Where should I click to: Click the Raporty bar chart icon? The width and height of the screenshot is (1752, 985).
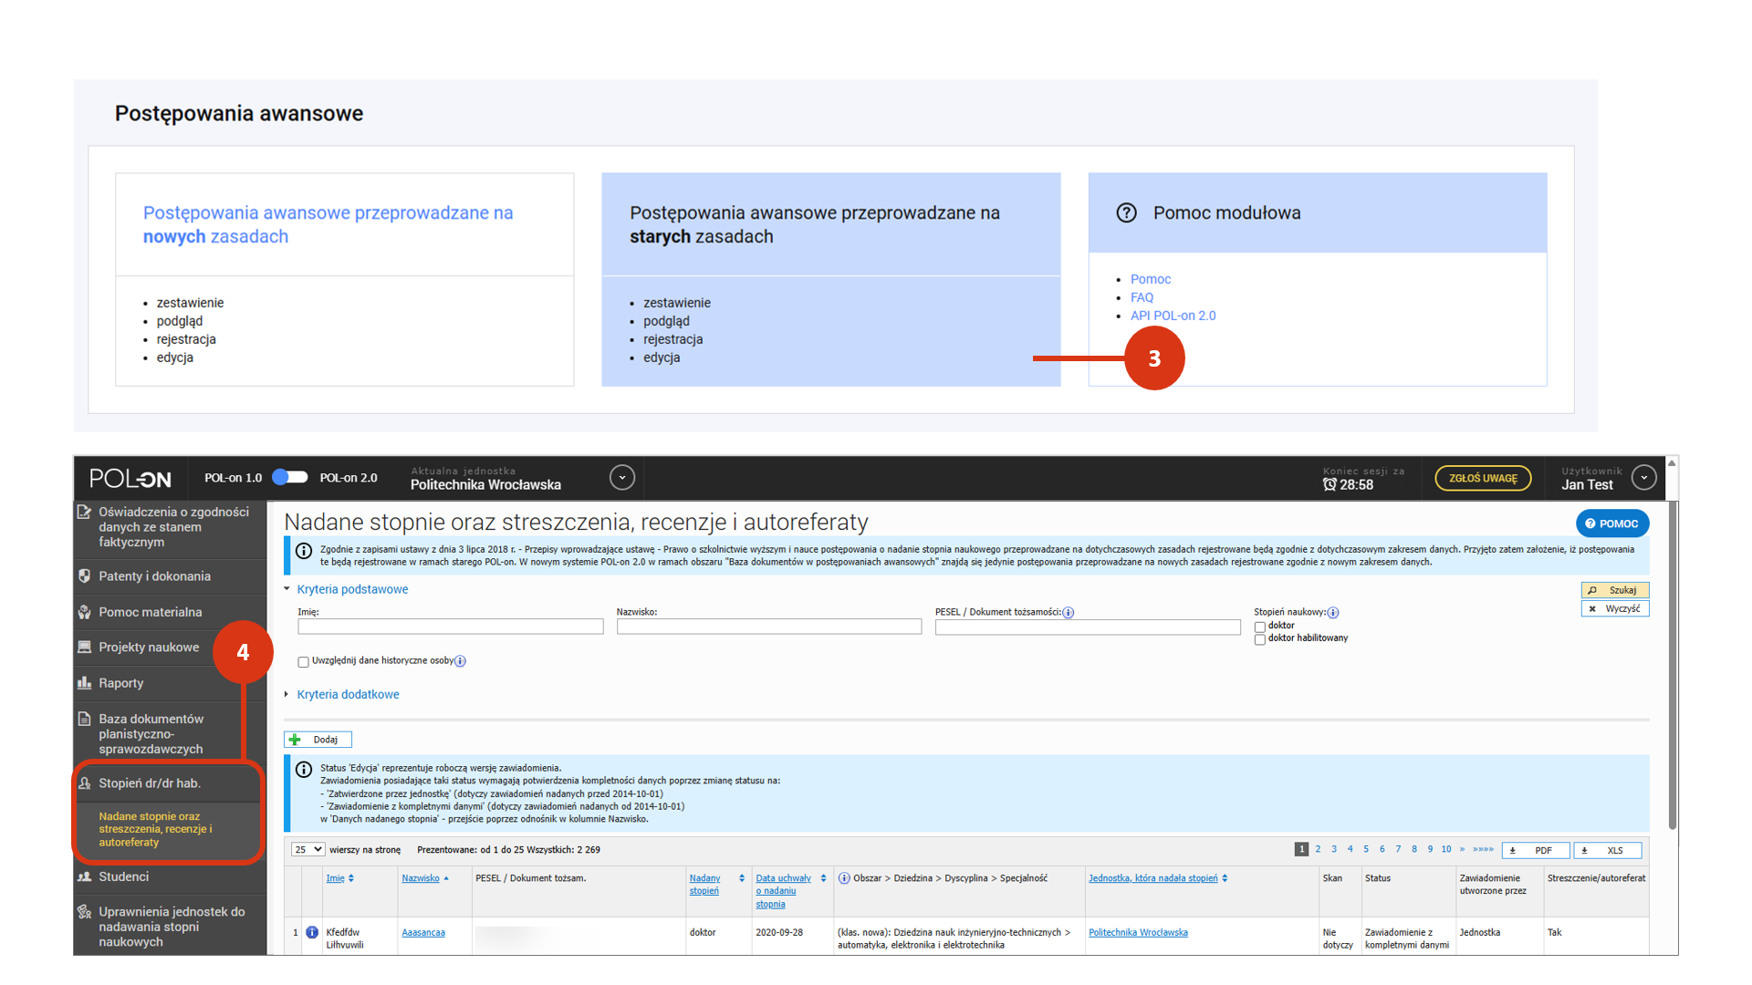click(x=85, y=683)
